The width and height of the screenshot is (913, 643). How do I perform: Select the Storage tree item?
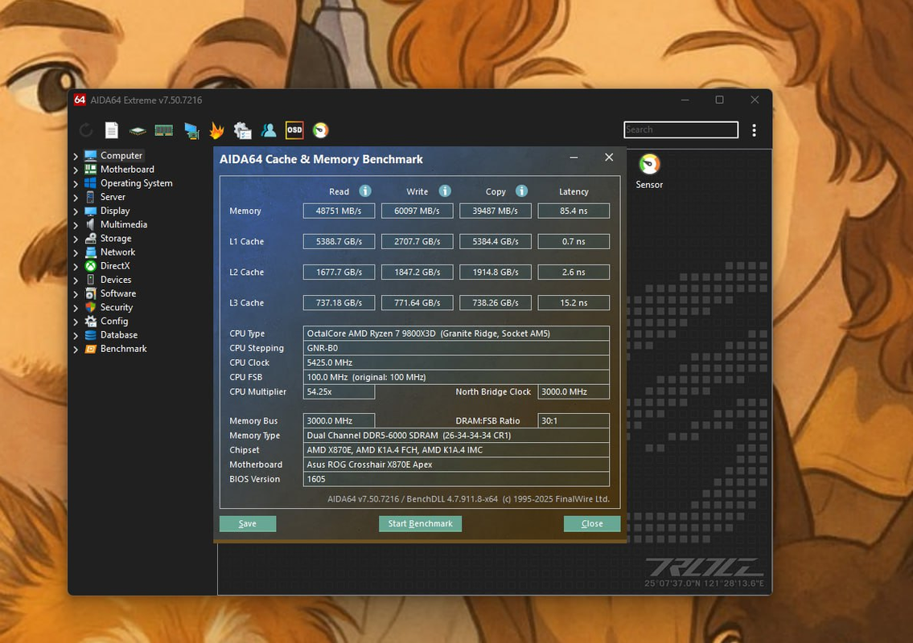click(115, 239)
